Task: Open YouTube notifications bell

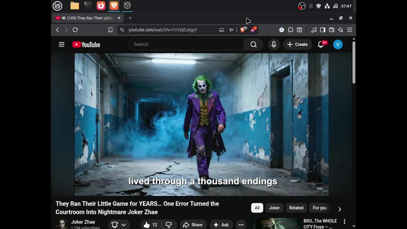Action: click(321, 45)
